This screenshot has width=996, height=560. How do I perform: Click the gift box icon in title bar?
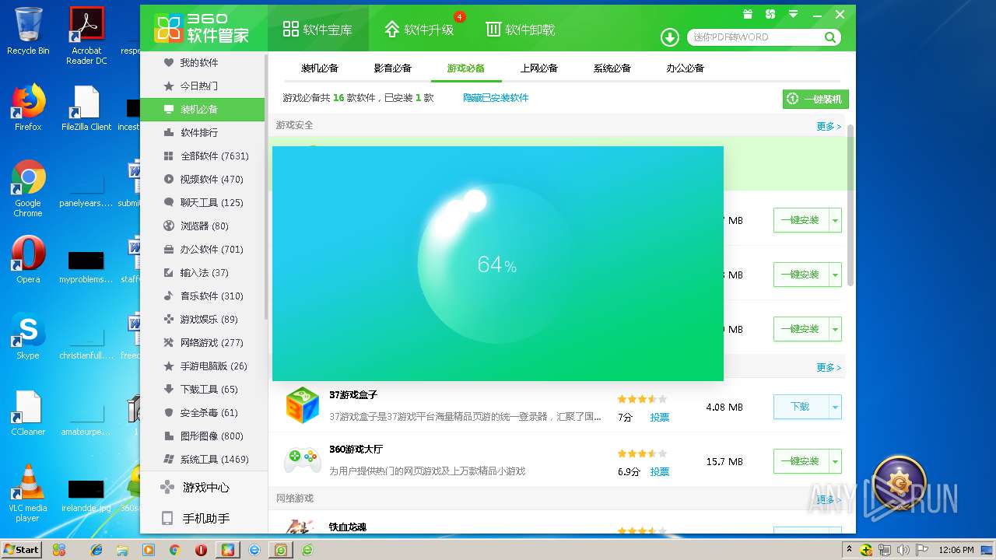point(748,14)
